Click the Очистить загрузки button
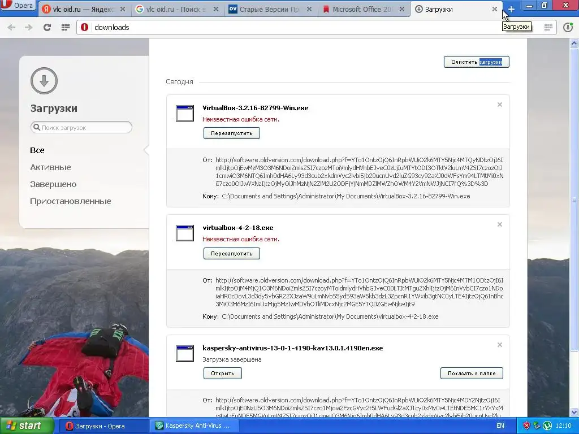Screen dimensions: 579x434 tap(476, 62)
